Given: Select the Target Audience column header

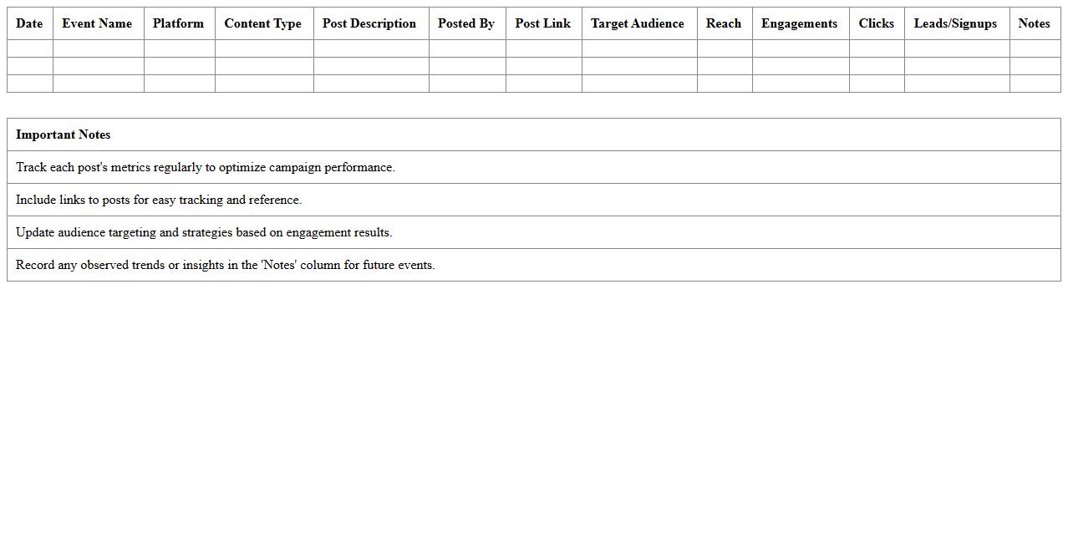Looking at the screenshot, I should pyautogui.click(x=638, y=23).
